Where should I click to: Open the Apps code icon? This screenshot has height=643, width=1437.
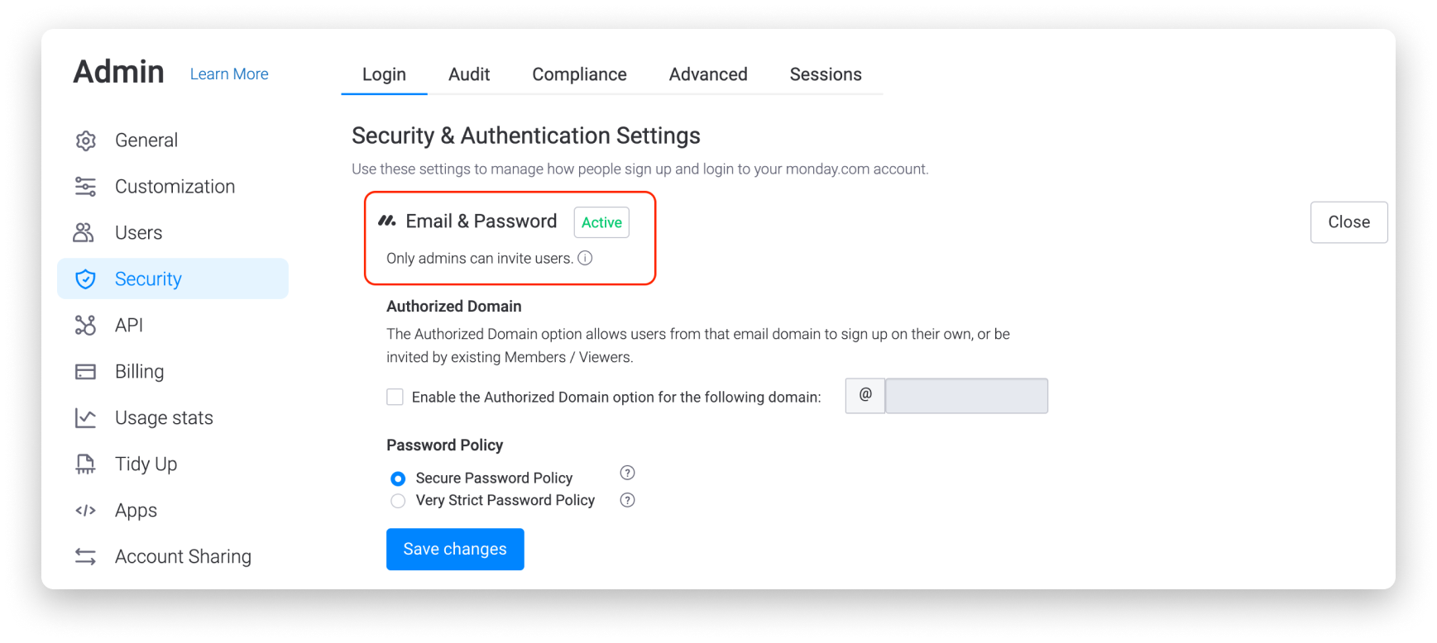[x=85, y=511]
